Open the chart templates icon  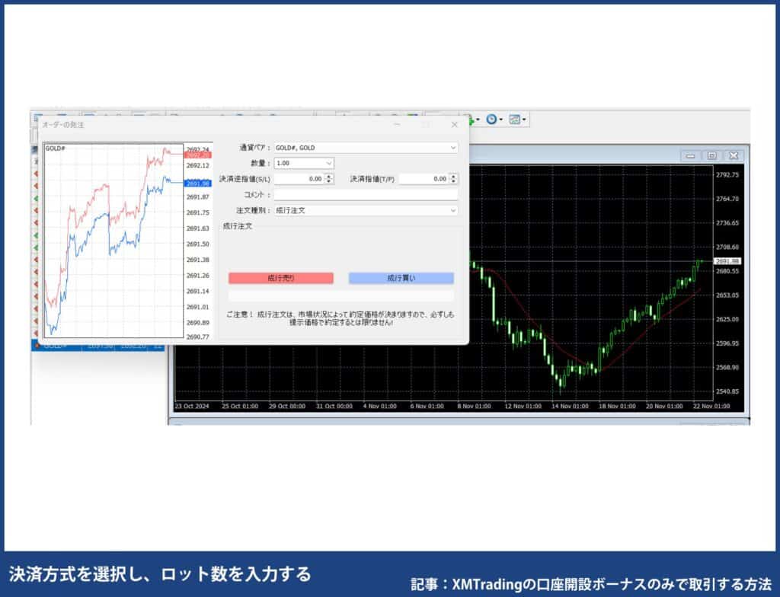pyautogui.click(x=515, y=120)
